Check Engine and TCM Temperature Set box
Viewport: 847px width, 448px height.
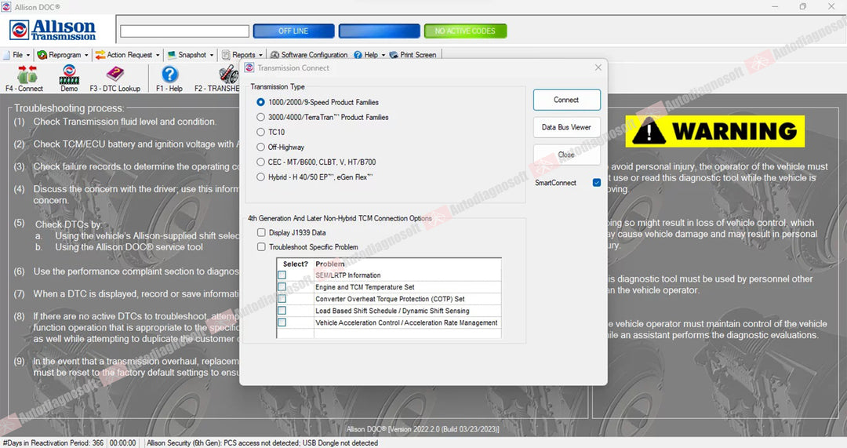282,287
